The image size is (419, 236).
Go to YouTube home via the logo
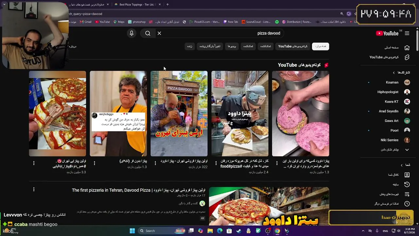tap(387, 33)
